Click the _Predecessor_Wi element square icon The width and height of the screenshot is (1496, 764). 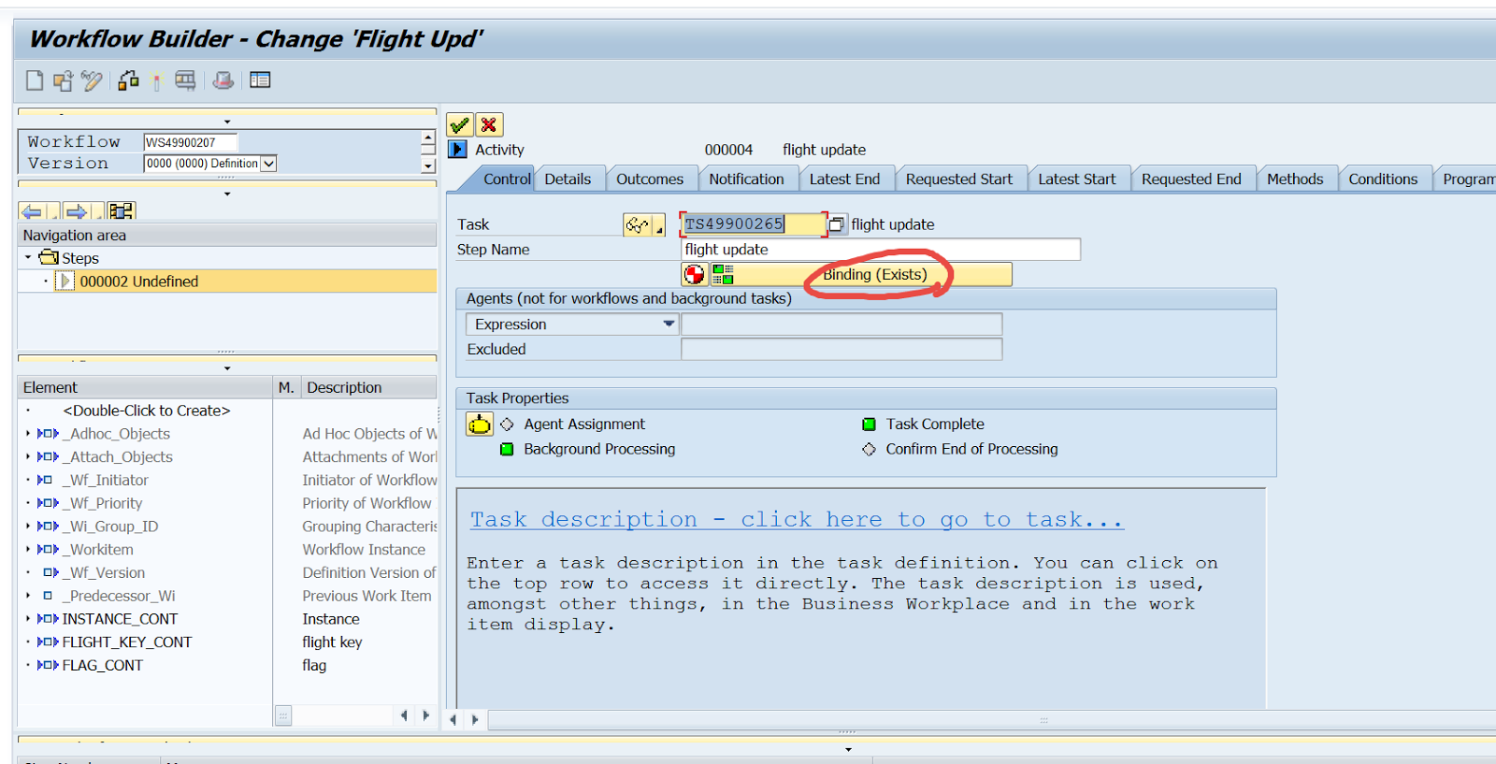[x=48, y=596]
